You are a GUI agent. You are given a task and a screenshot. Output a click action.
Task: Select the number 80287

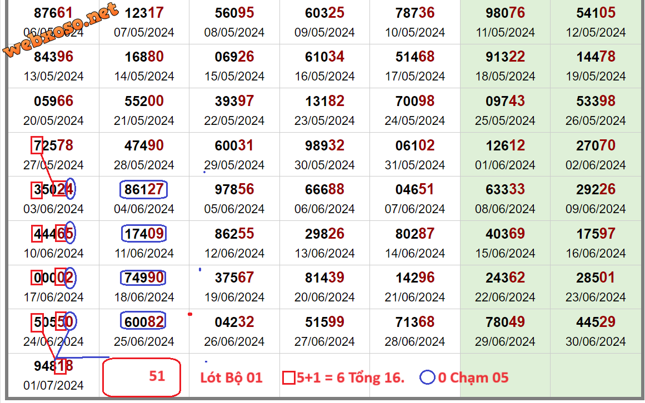click(x=415, y=234)
